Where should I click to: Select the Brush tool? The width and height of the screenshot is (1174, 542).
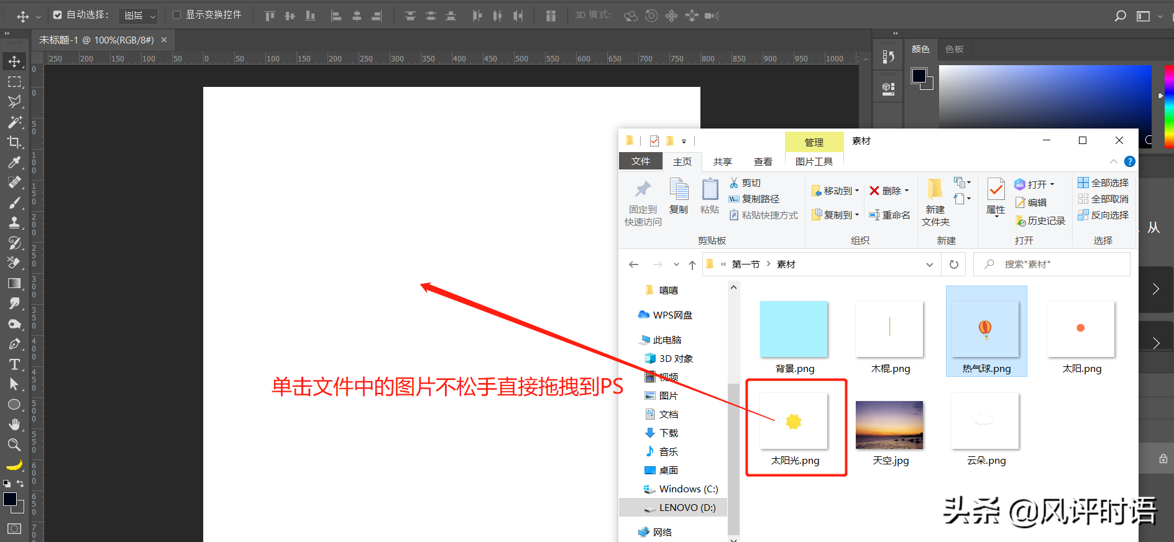coord(14,203)
